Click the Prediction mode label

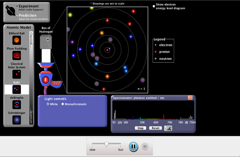click(x=28, y=16)
